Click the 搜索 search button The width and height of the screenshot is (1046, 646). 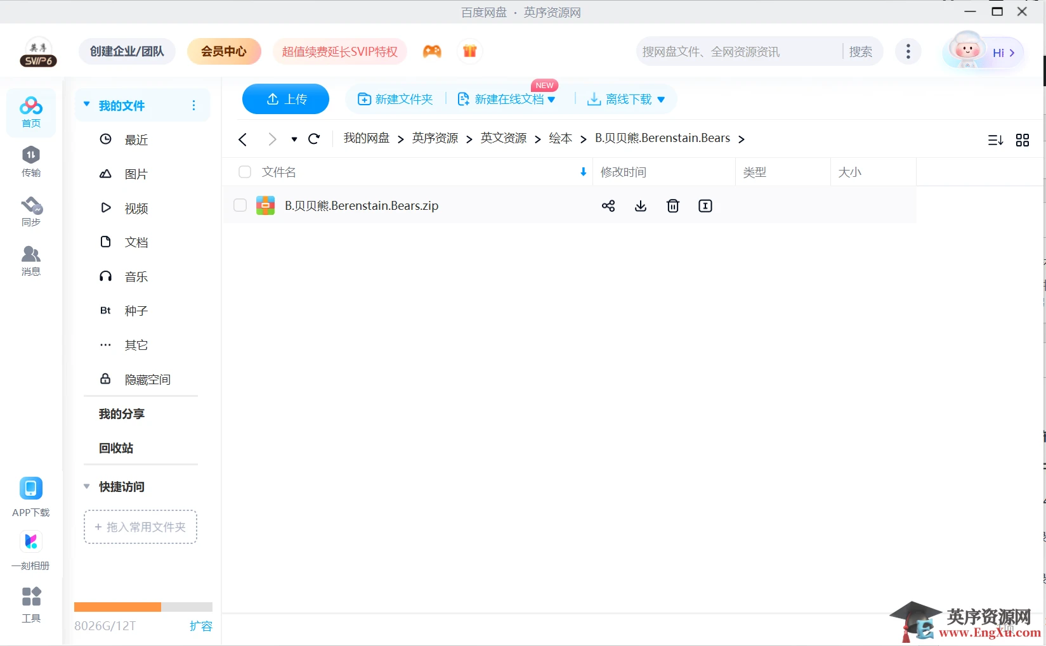point(861,52)
